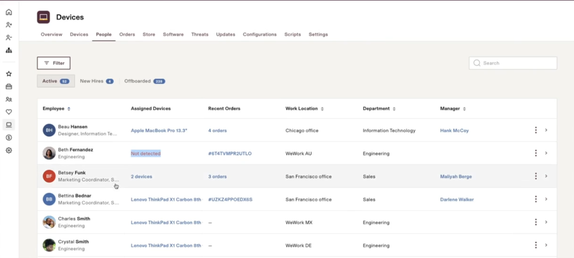Open three-dot menu for Beau Hansen
574x258 pixels.
(x=536, y=130)
